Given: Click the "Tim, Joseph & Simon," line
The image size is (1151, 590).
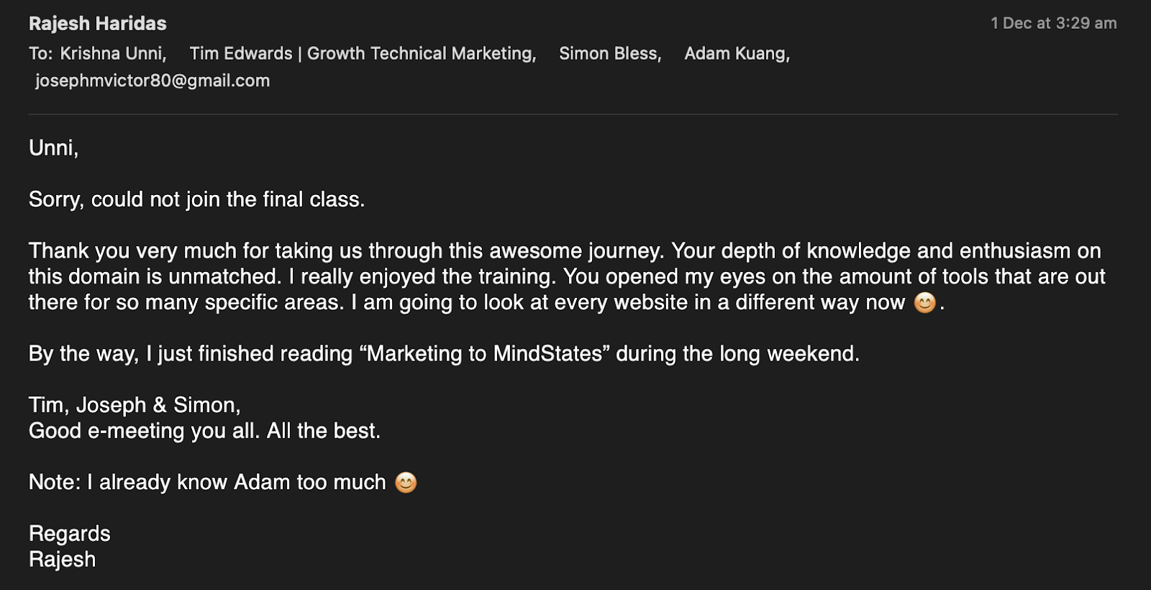Looking at the screenshot, I should [135, 405].
